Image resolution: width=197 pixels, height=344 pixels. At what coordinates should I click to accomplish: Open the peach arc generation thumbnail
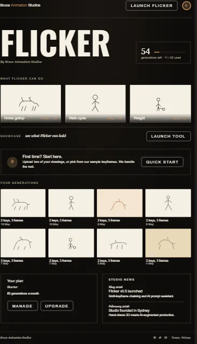[119, 203]
